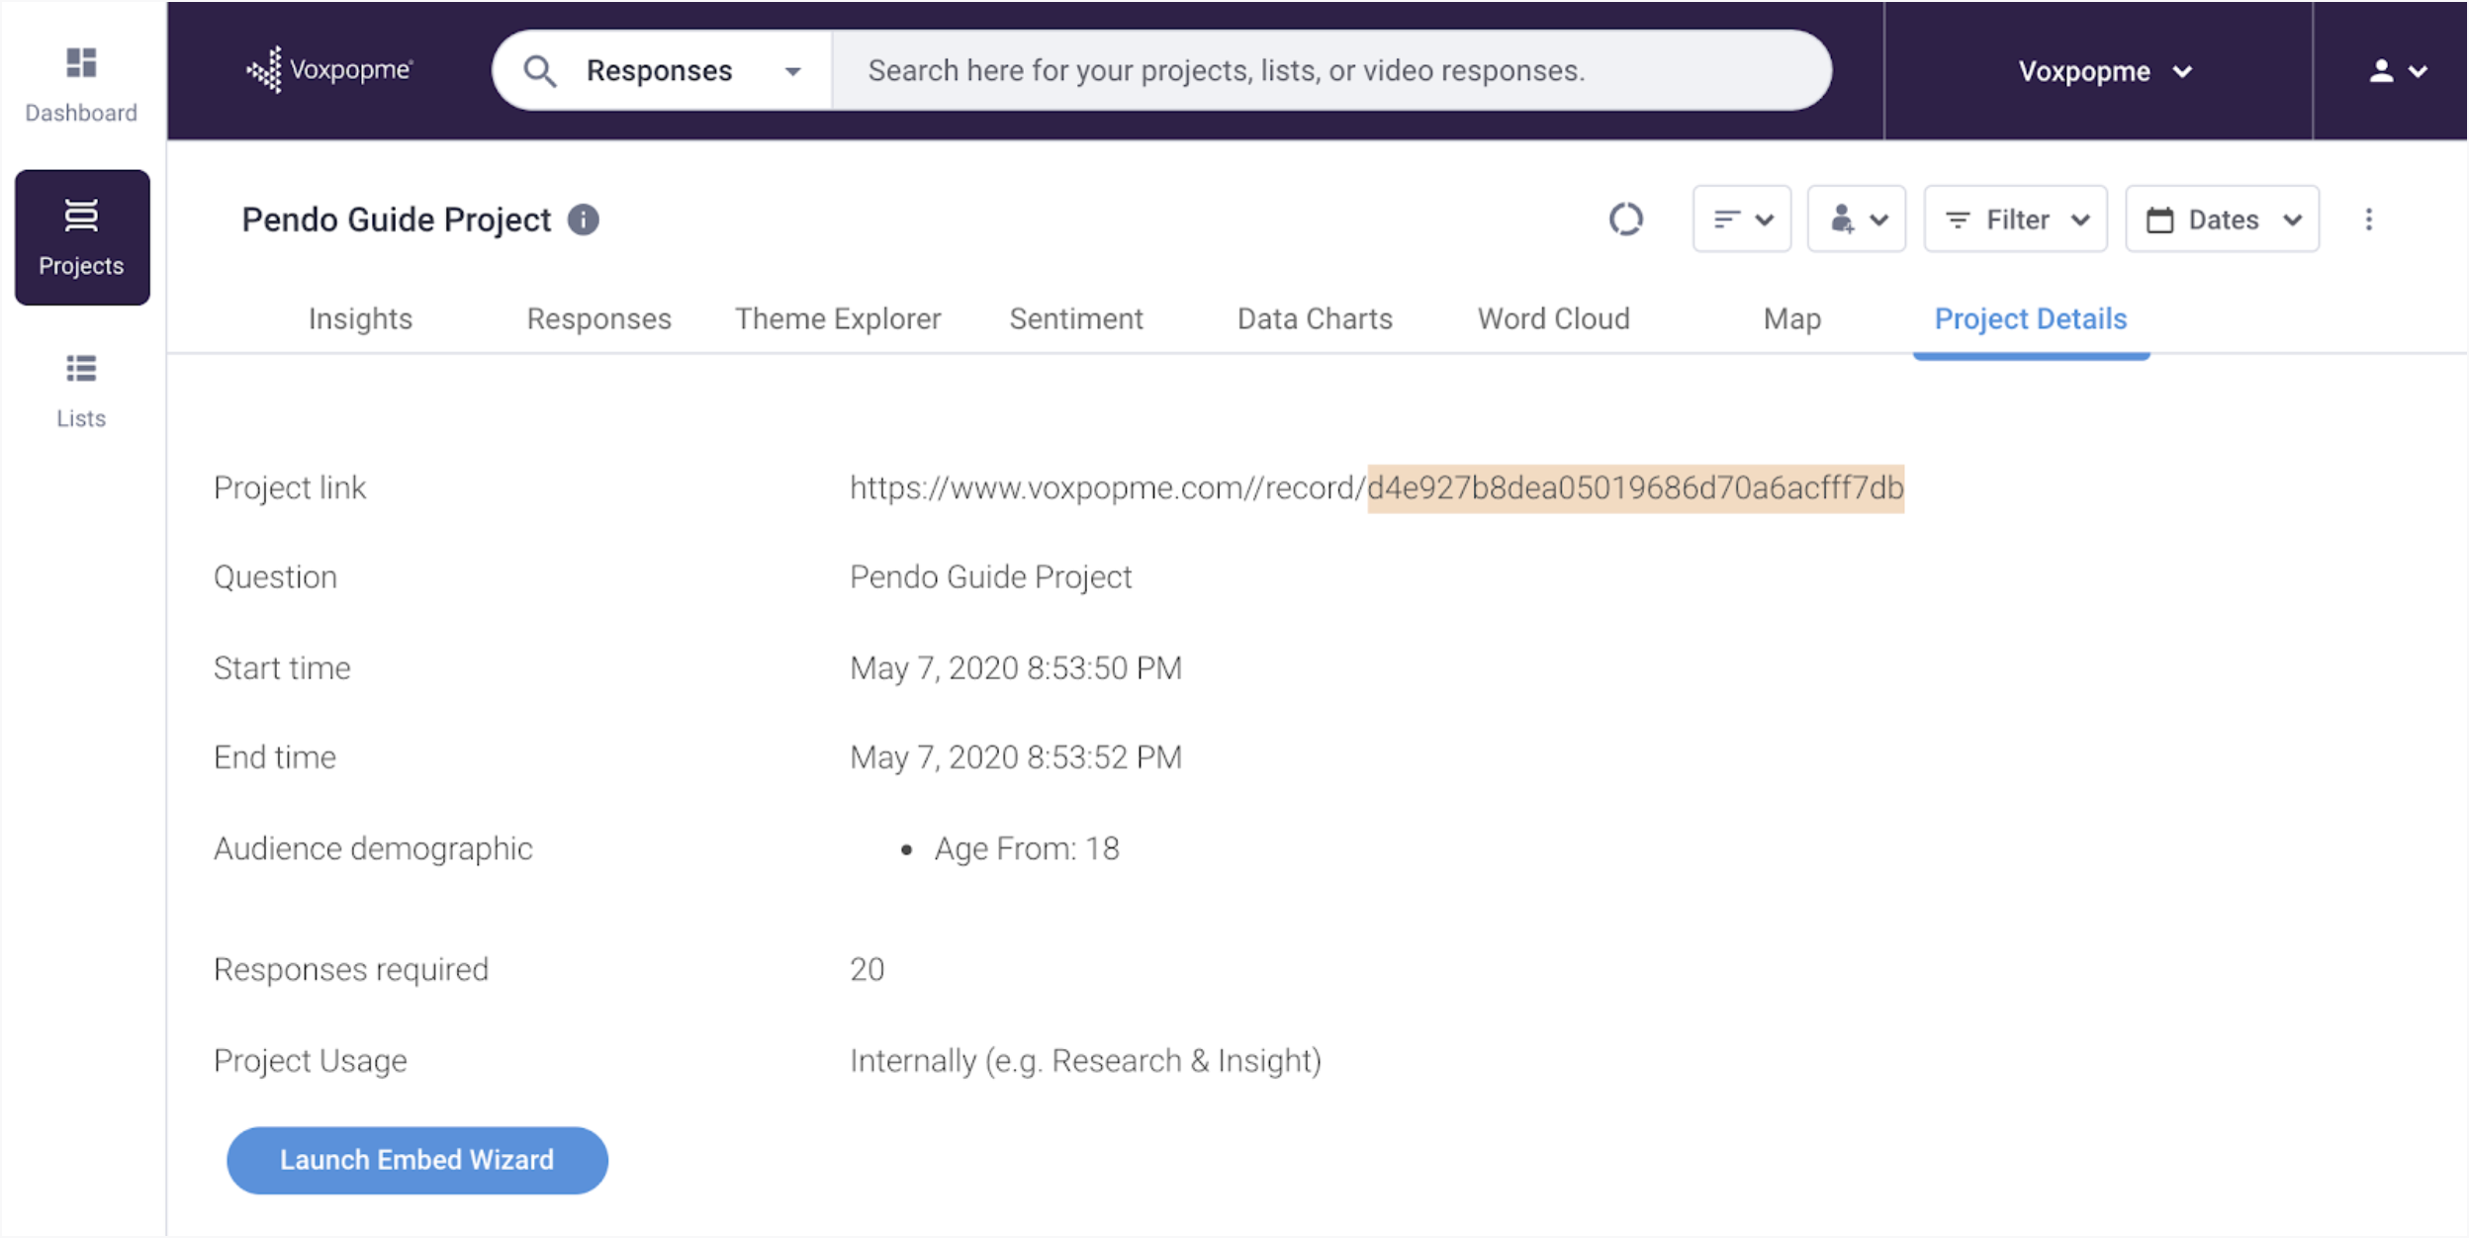Open the Theme Explorer tab

coord(838,318)
